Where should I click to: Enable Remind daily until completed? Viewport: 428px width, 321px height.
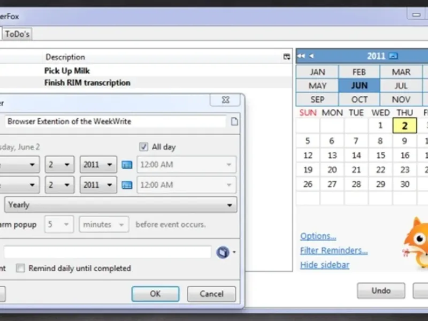point(20,269)
